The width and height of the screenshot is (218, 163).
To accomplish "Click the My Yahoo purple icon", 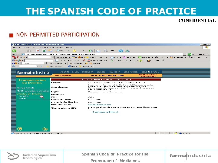I will (124, 57).
